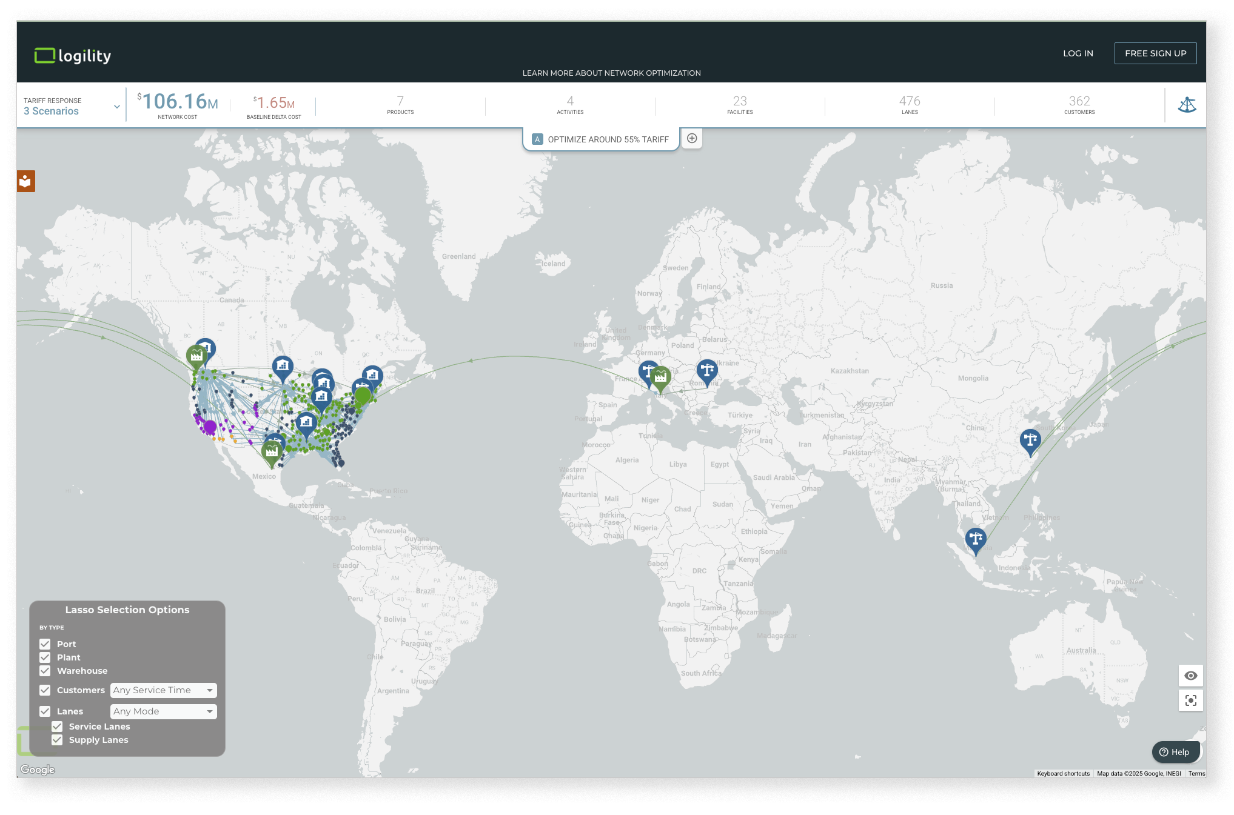This screenshot has width=1234, height=815.
Task: Uncheck the Warehouse checkbox
Action: [45, 671]
